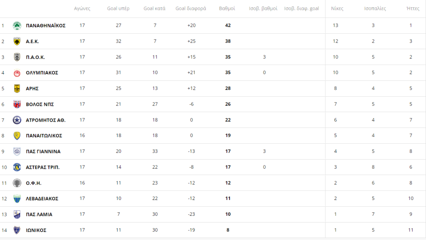This screenshot has height=240, width=426.
Task: Click the Α.Ε.Κ. yellow eagle crest
Action: pos(17,42)
